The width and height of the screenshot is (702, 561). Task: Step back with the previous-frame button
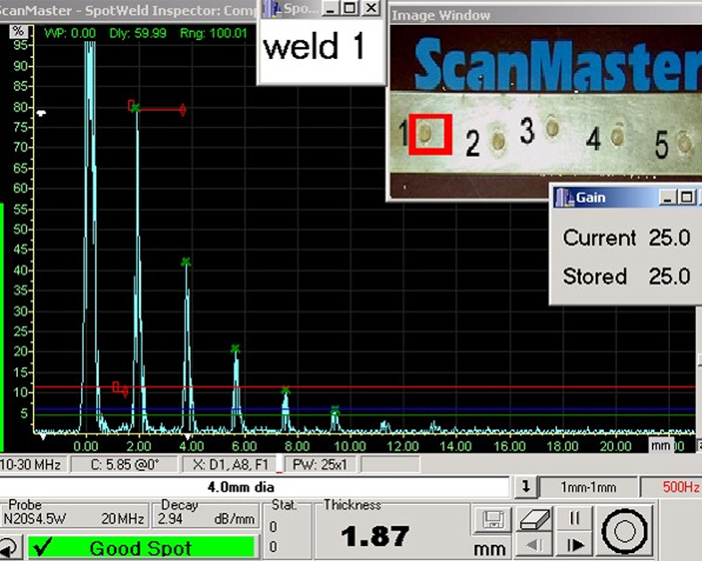tap(534, 545)
